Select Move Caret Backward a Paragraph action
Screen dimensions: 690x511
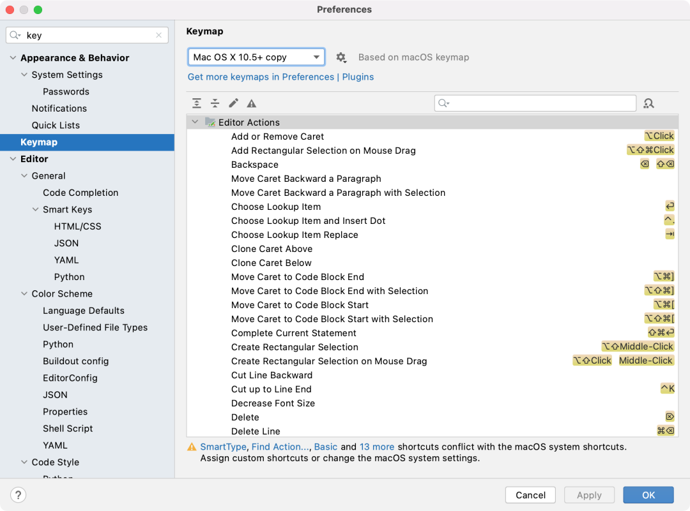click(431, 179)
